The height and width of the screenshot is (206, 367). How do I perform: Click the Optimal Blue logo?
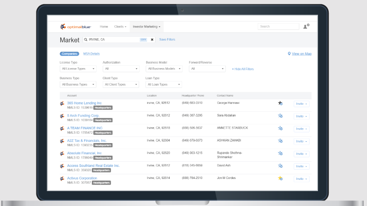[x=76, y=27]
